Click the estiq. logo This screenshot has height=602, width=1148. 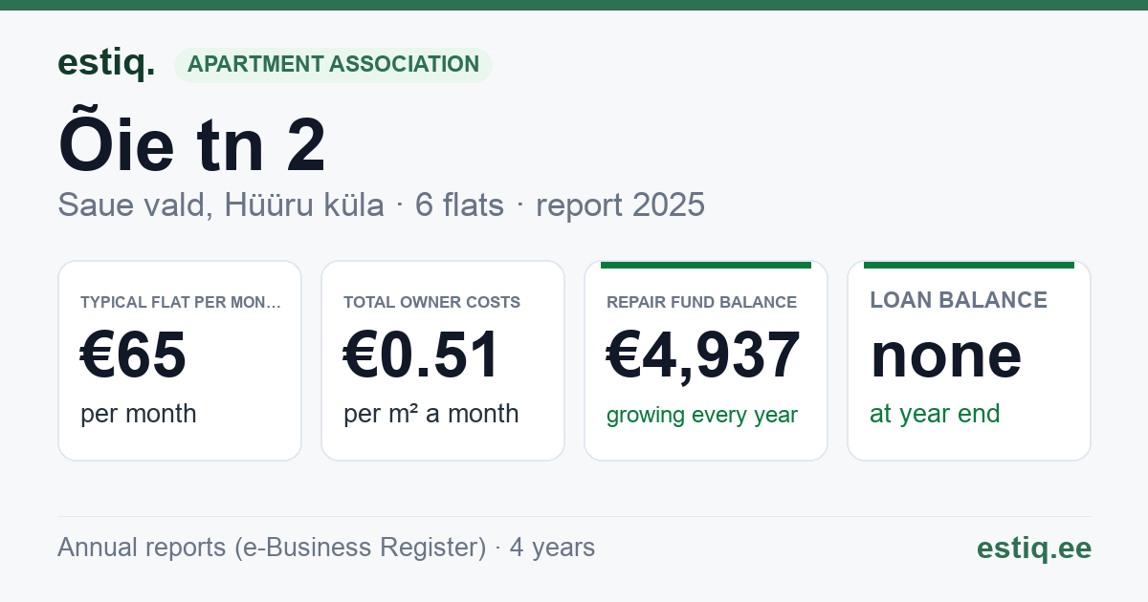click(x=106, y=63)
